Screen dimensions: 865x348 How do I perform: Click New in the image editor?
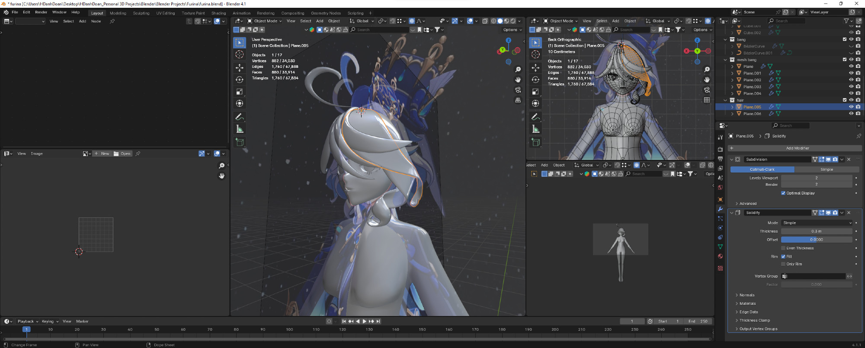(x=102, y=153)
